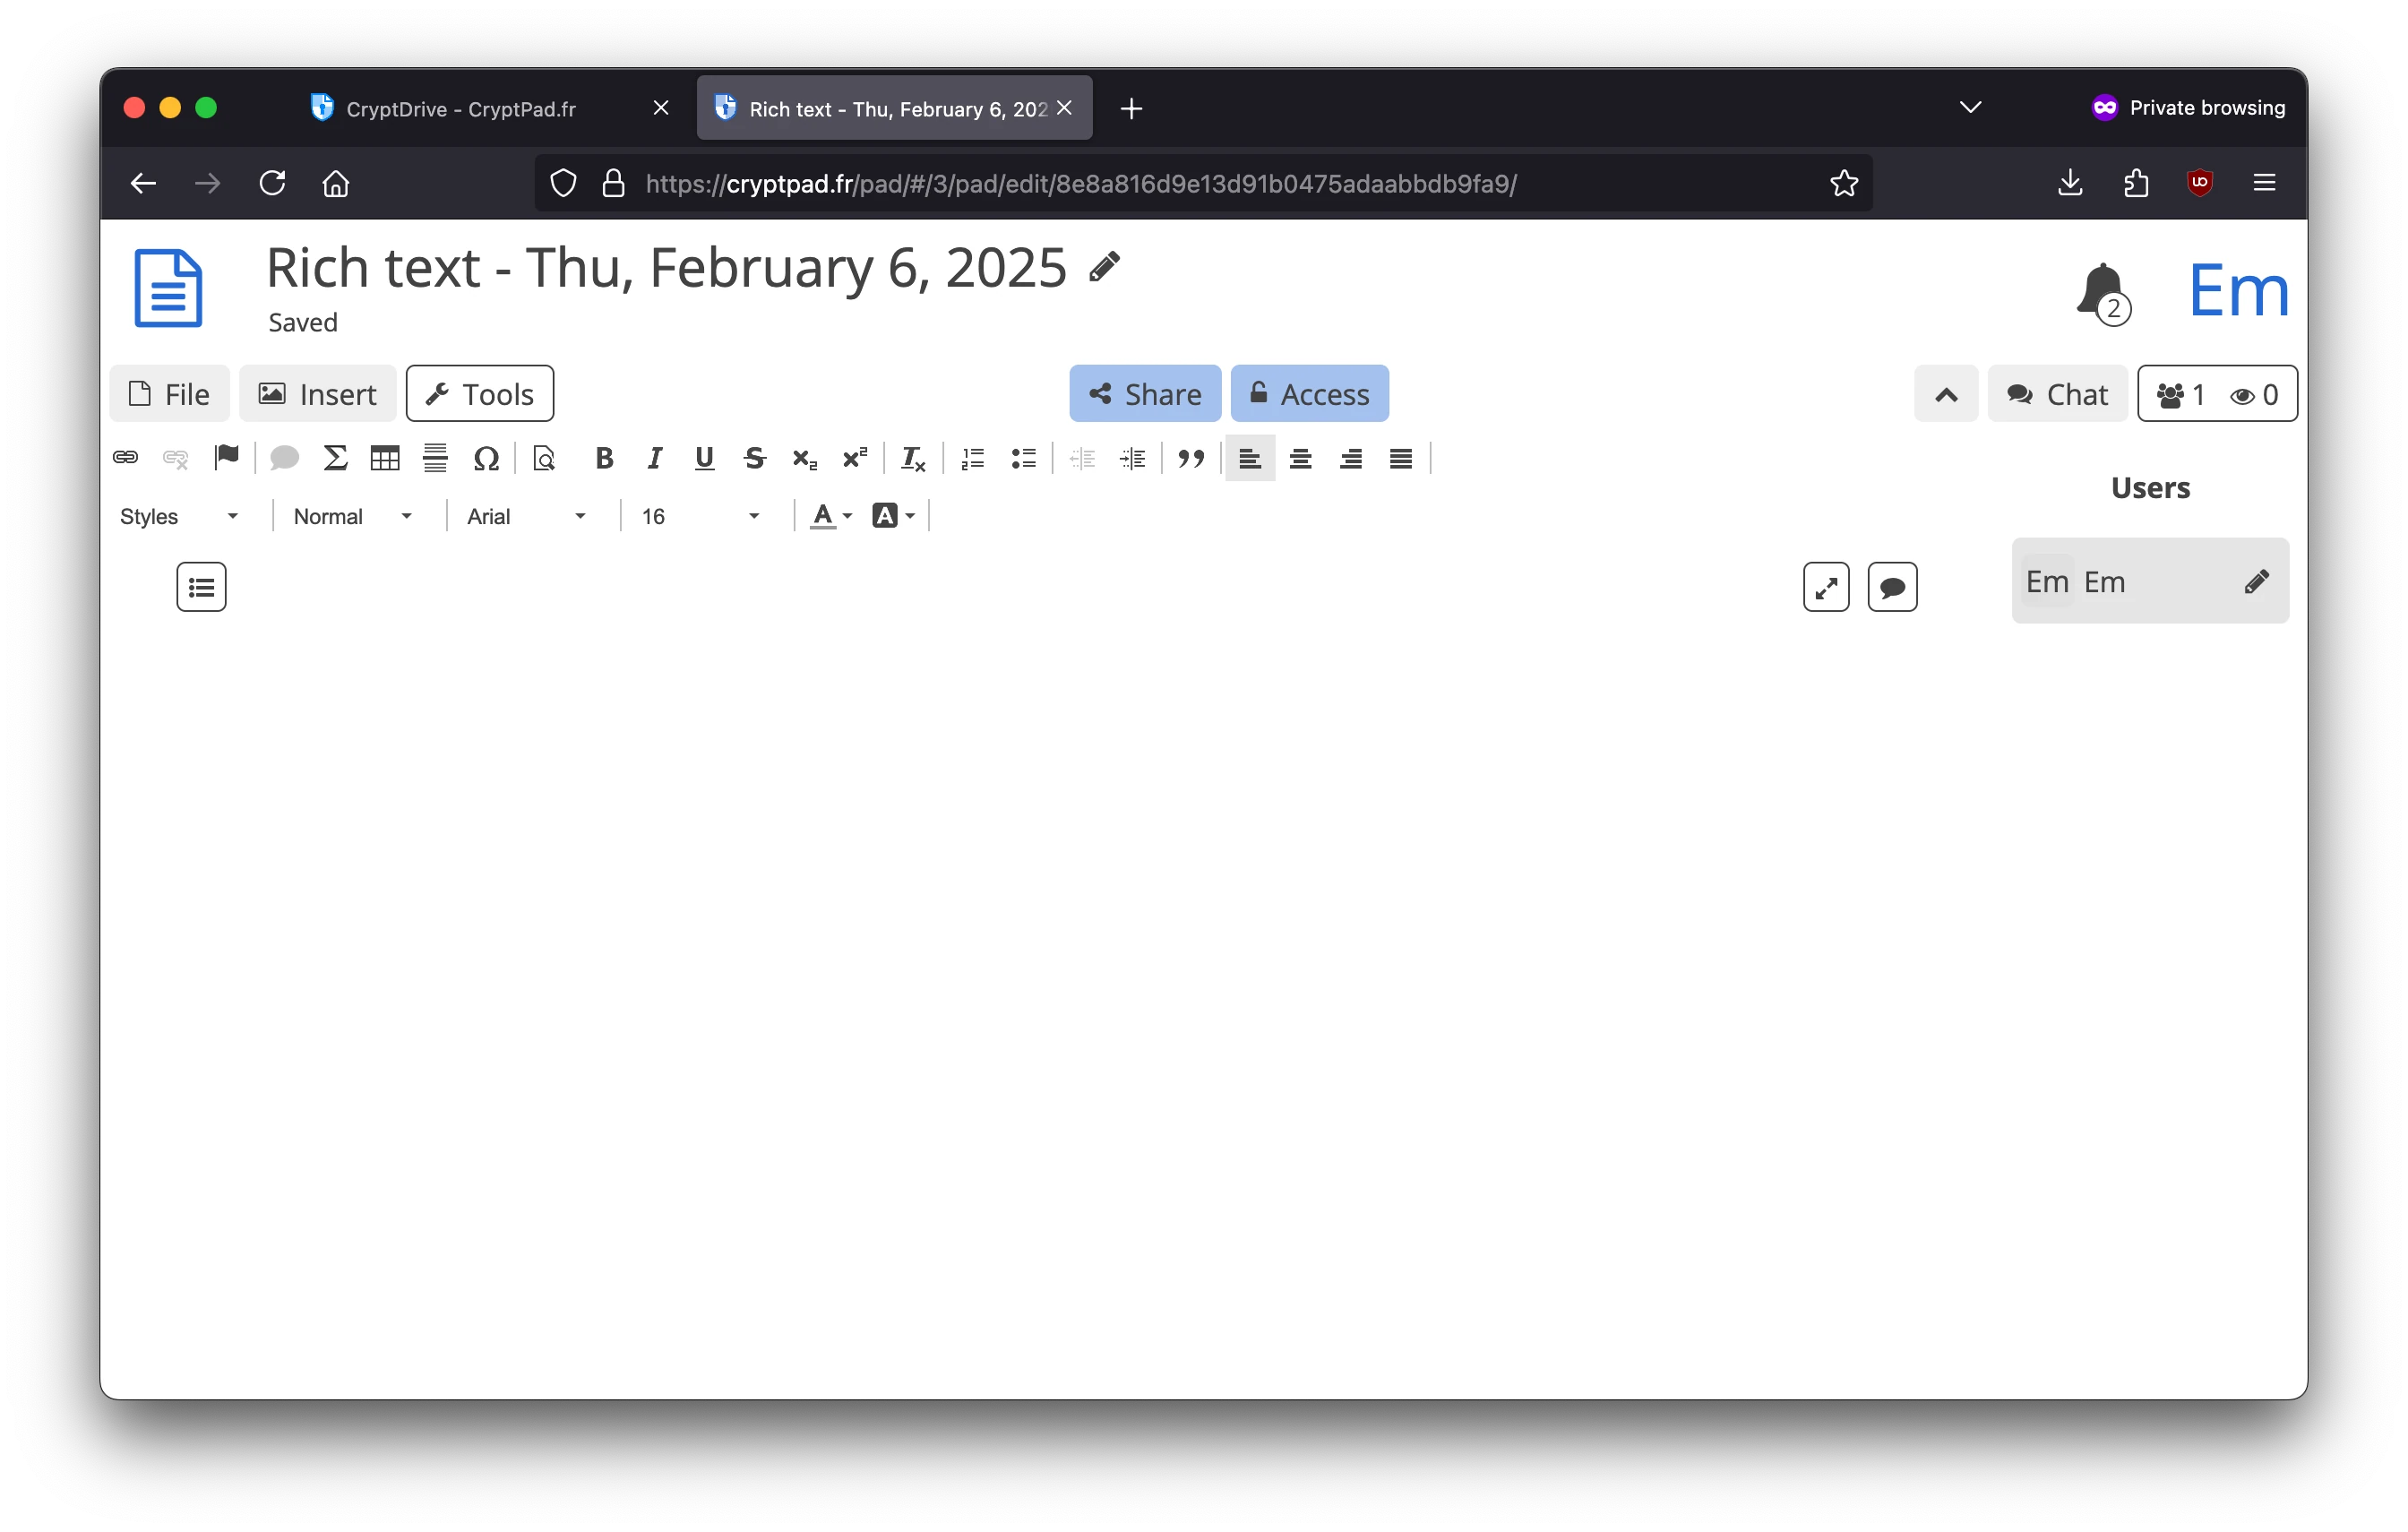Open the Insert menu

(318, 393)
